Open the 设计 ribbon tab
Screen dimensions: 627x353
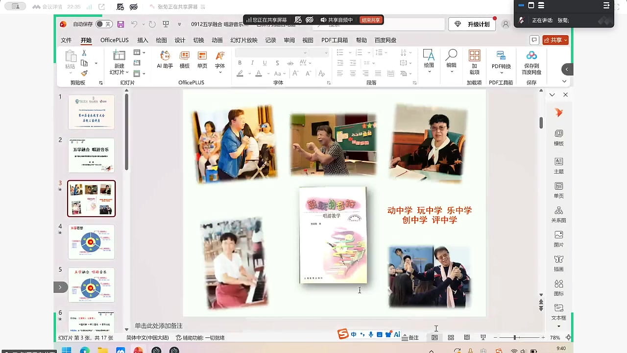point(180,40)
